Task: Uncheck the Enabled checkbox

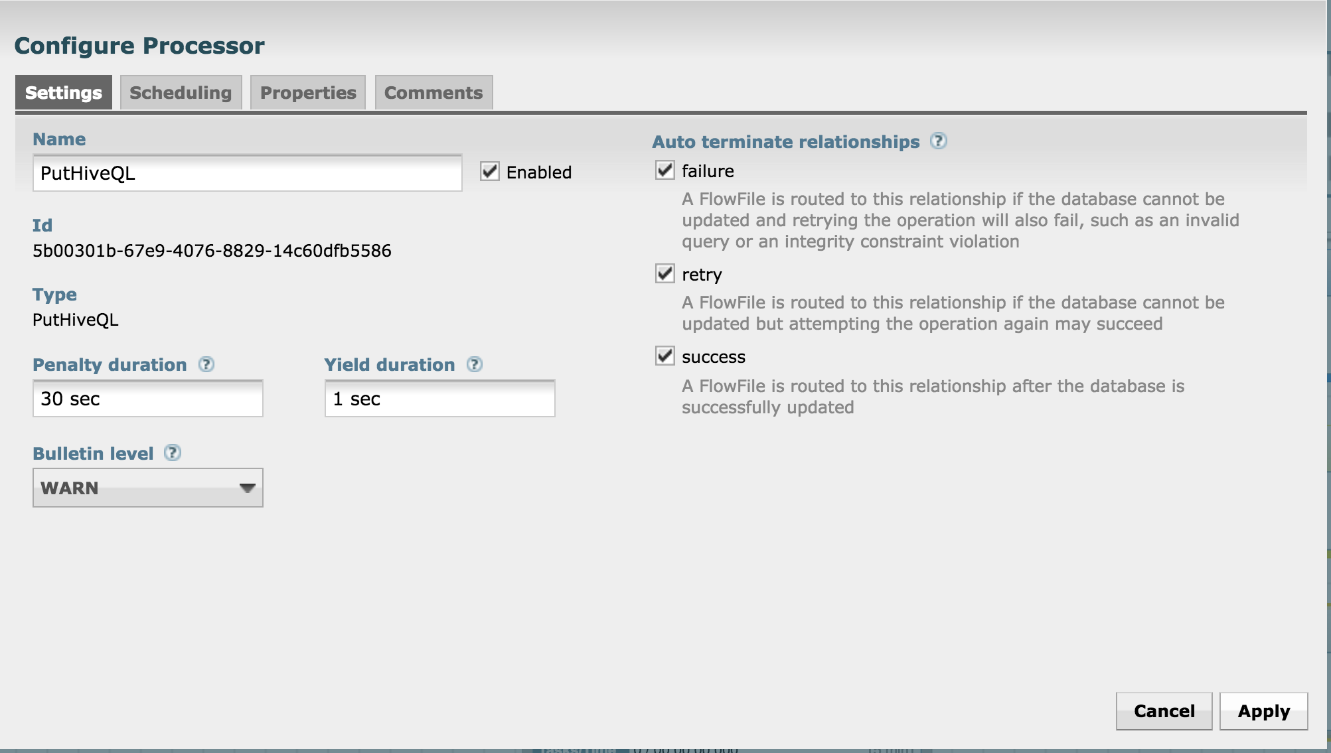Action: tap(490, 172)
